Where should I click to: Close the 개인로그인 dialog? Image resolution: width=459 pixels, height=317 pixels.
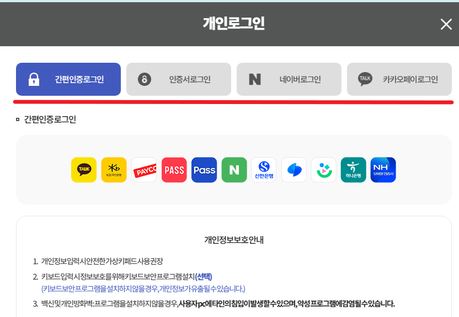(446, 24)
